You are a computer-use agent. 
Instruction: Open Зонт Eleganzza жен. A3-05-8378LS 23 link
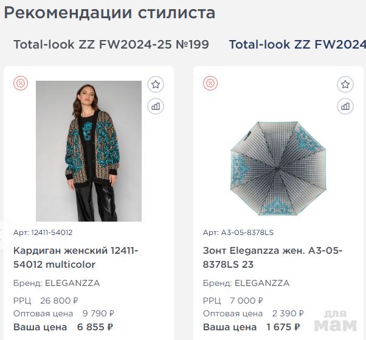[x=272, y=257]
